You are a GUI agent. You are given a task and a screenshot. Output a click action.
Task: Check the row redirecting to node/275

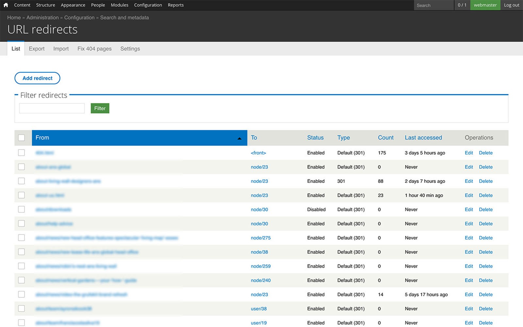pos(22,238)
